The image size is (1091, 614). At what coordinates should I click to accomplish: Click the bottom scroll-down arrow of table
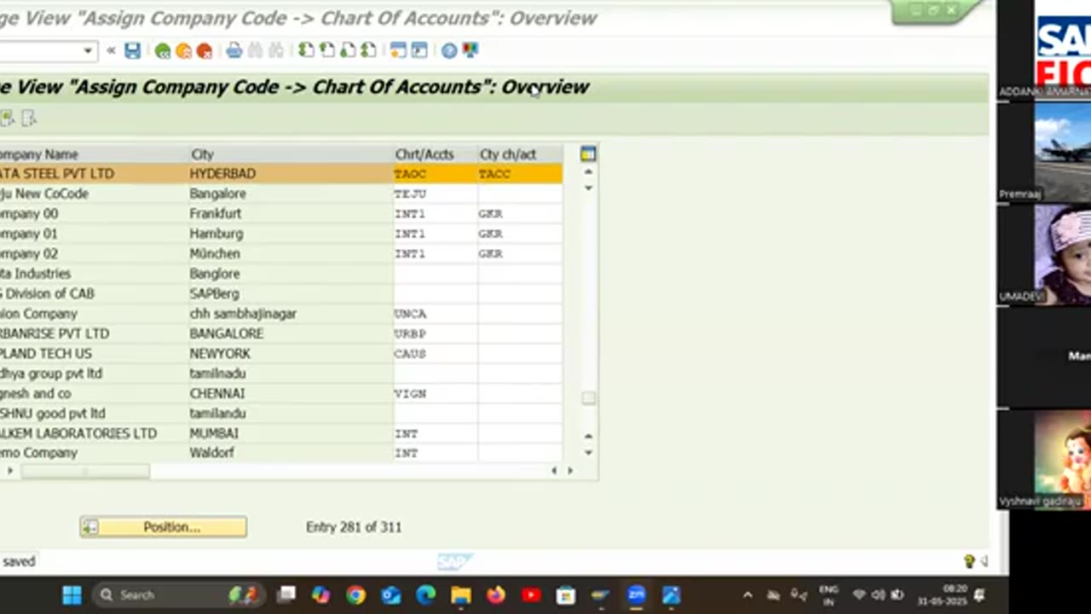[588, 453]
